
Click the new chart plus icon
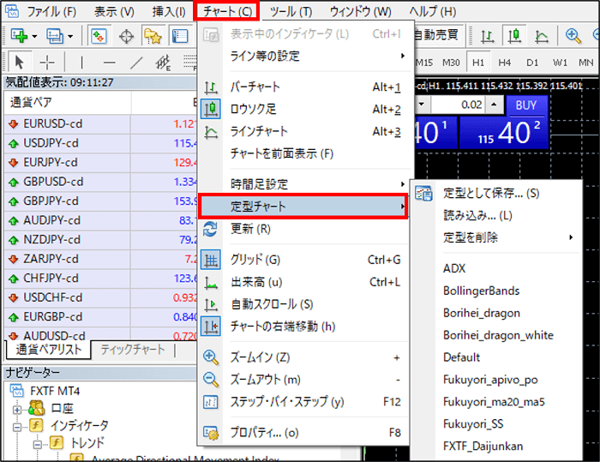coord(21,36)
